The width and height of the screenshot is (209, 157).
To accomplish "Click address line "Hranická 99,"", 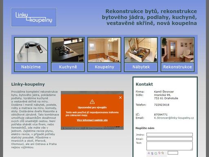I will [162, 95].
